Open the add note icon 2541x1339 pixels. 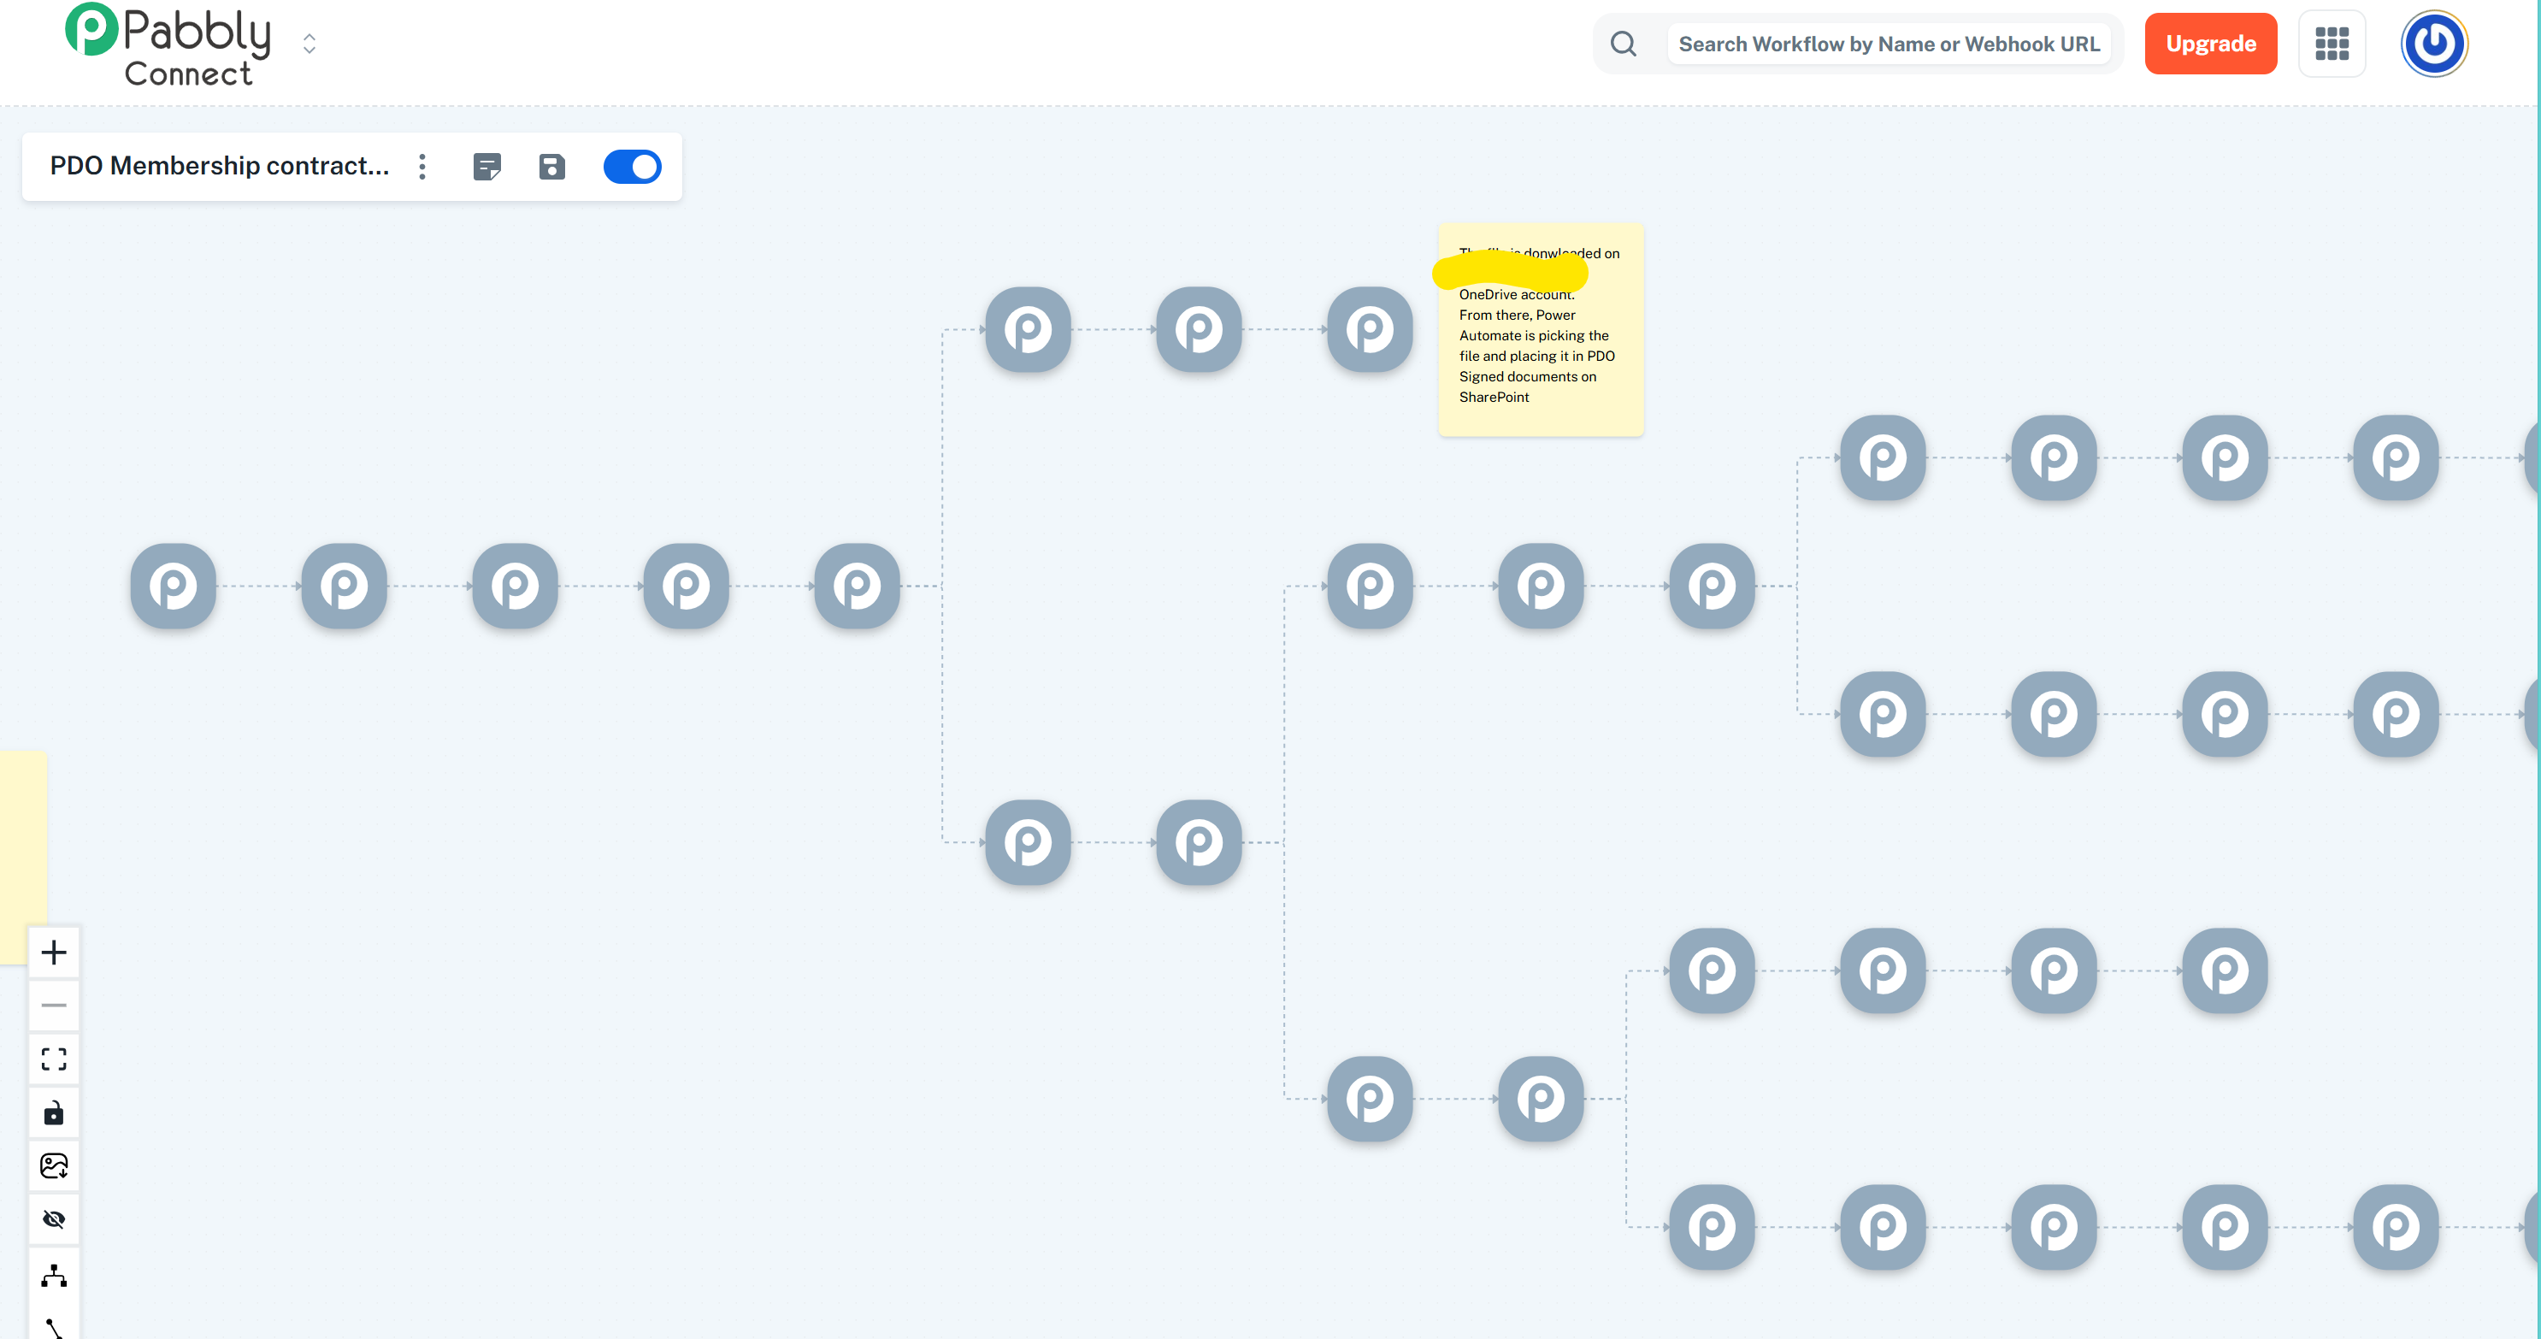tap(487, 167)
